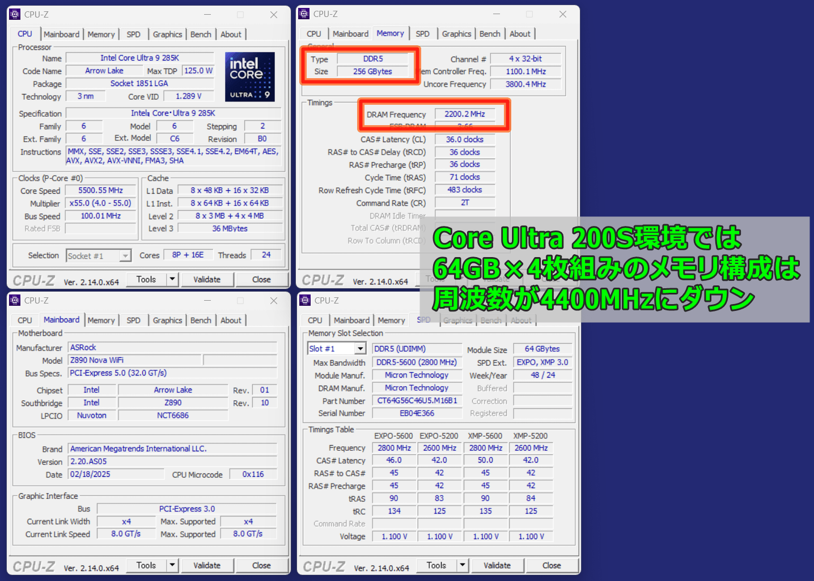The height and width of the screenshot is (581, 814).
Task: Open the SPD tab in the Mainboard window
Action: coord(134,321)
